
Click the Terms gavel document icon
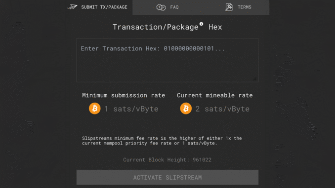[x=229, y=7]
